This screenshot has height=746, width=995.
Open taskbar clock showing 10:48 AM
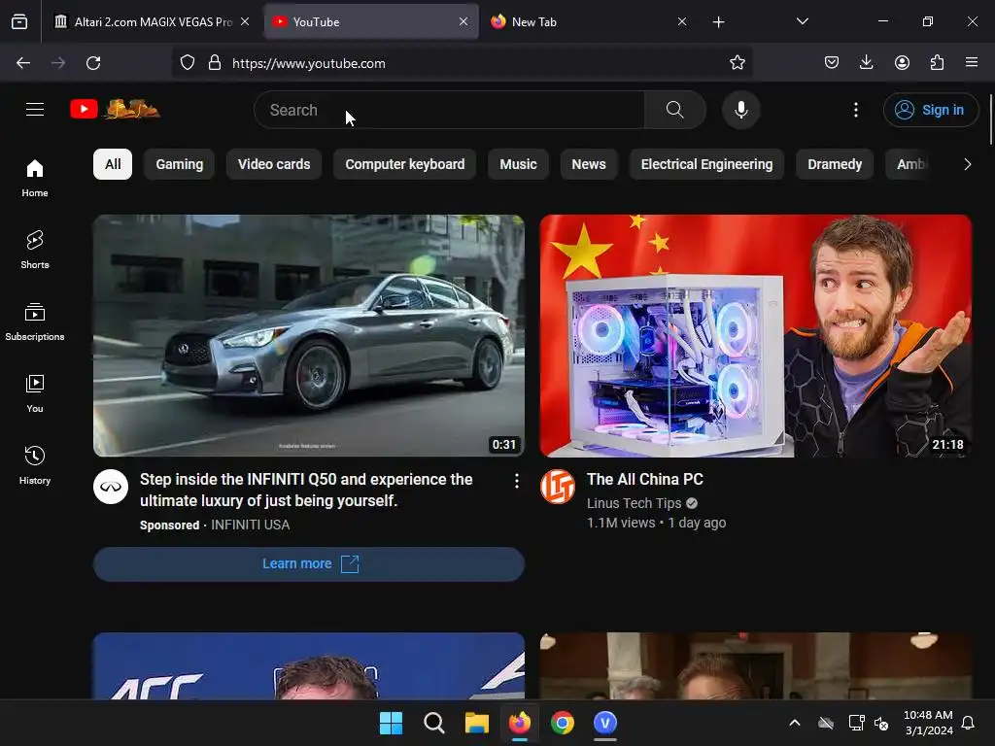(928, 723)
